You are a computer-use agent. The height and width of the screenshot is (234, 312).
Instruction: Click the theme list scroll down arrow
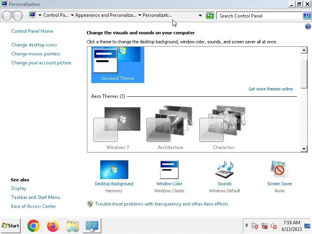(304, 149)
